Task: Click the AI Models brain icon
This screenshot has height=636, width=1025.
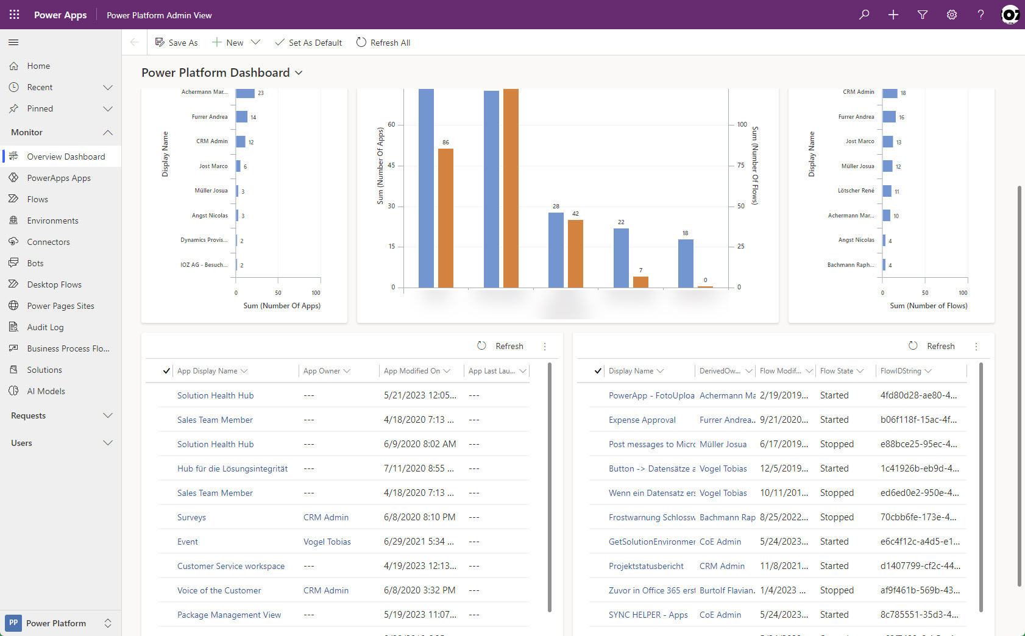Action: 13,391
